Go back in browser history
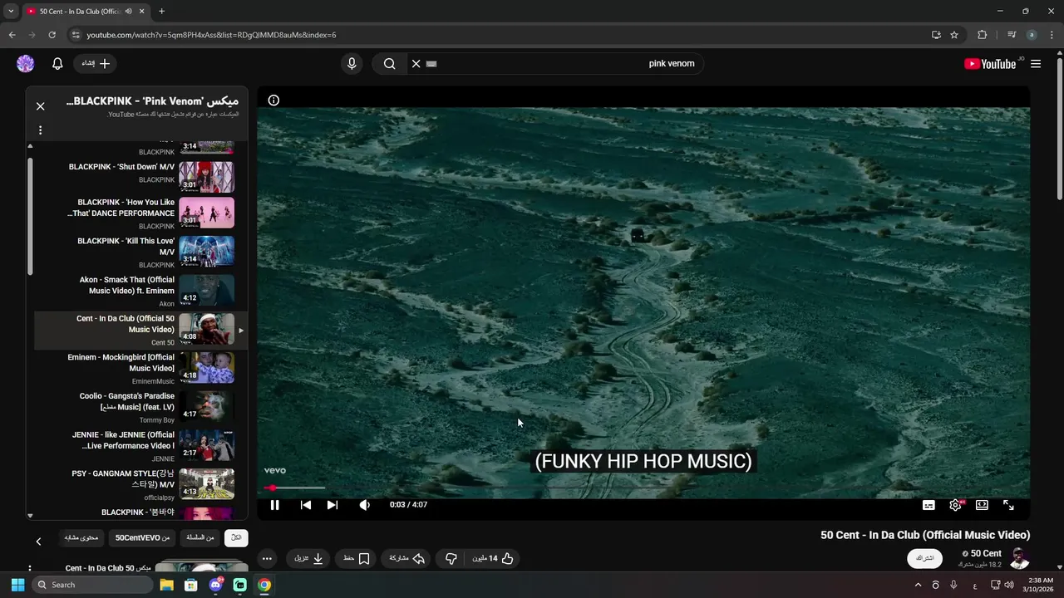This screenshot has height=598, width=1064. [12, 35]
